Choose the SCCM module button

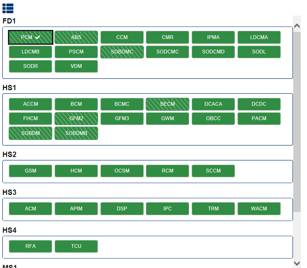tap(213, 171)
